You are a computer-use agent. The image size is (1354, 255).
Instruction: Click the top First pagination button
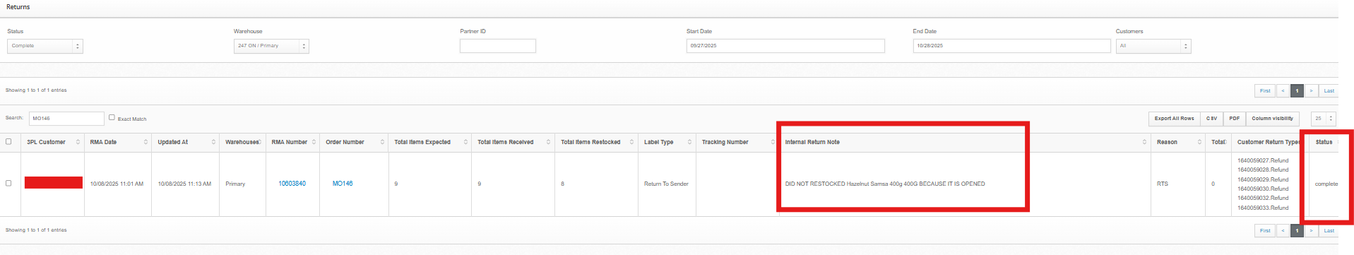[1265, 91]
